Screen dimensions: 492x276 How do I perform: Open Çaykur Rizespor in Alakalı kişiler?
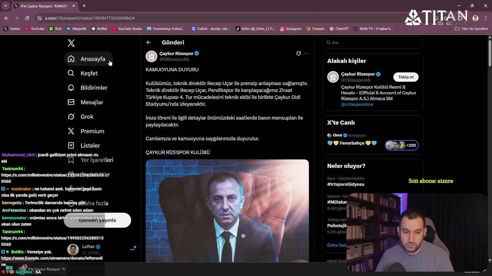click(x=358, y=74)
